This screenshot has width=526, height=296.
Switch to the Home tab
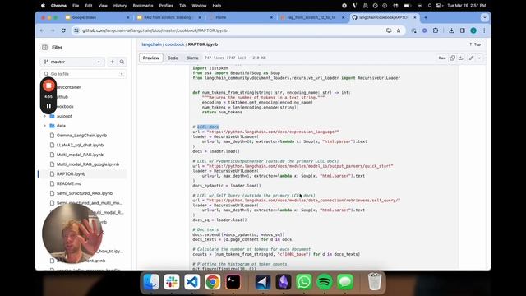(x=241, y=17)
